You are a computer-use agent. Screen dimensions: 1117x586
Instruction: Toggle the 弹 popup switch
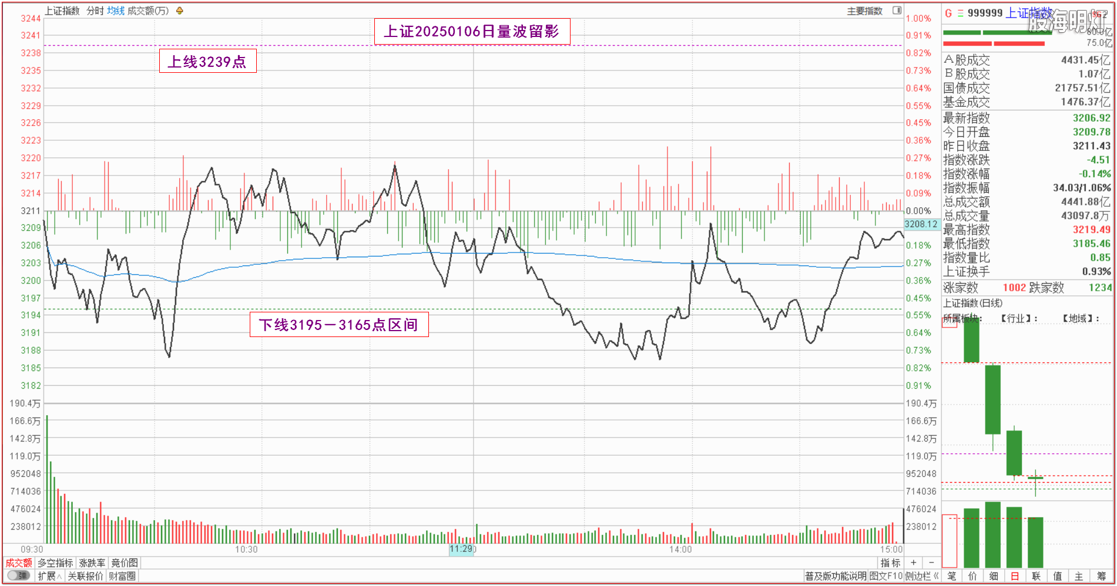[19, 576]
